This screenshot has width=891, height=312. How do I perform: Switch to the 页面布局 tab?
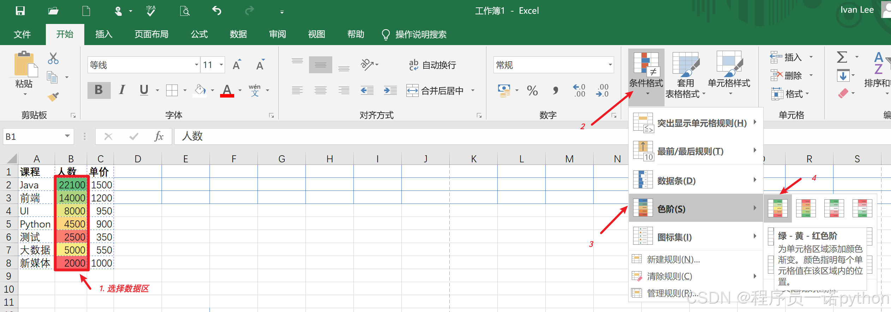tap(151, 34)
